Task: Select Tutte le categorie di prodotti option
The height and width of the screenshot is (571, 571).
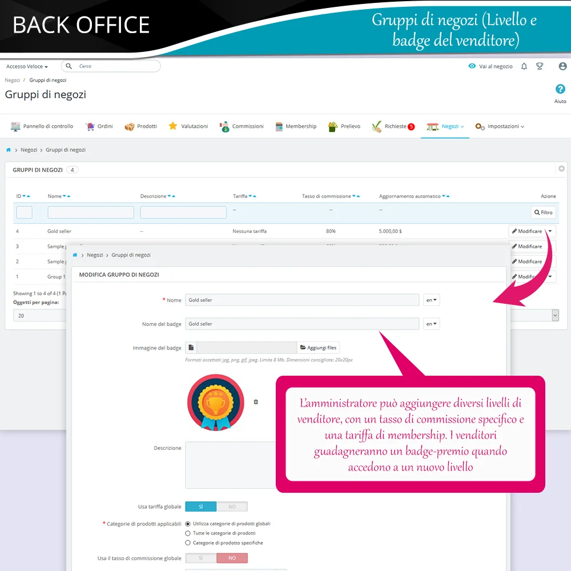Action: tap(188, 533)
